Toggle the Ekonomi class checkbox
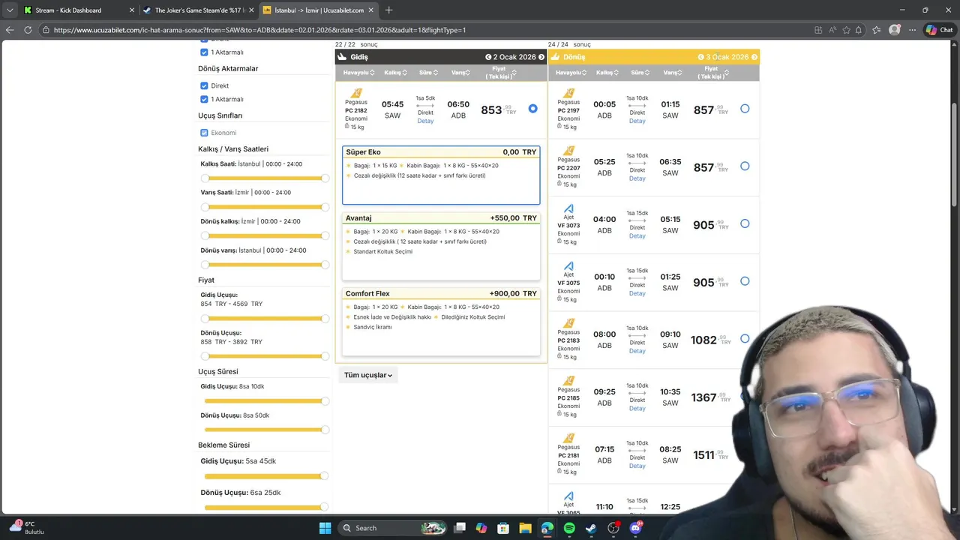This screenshot has width=960, height=540. tap(204, 133)
